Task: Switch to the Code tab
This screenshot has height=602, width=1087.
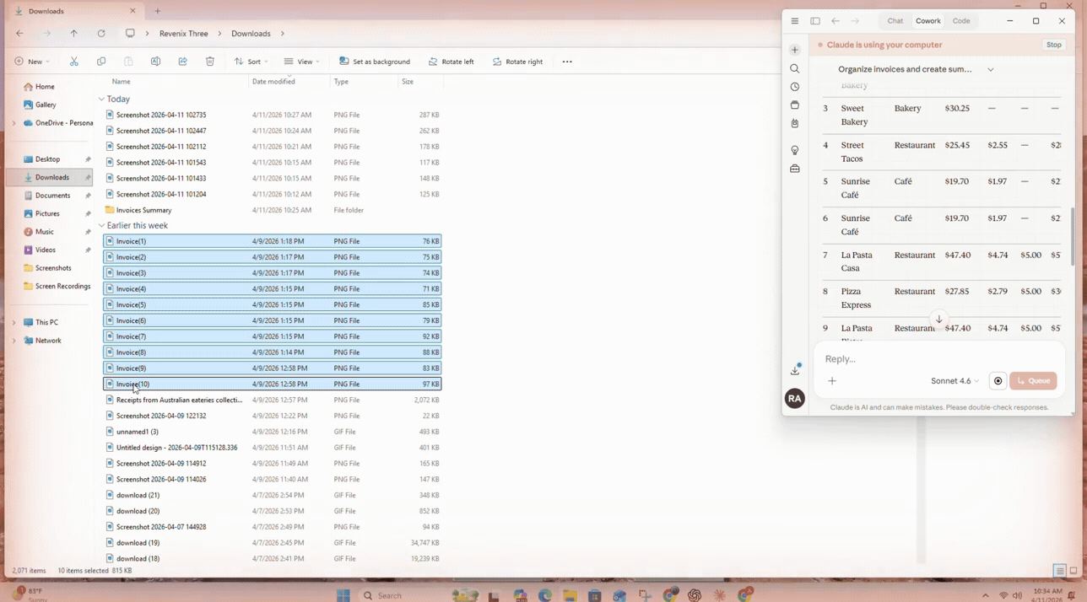Action: pos(961,21)
